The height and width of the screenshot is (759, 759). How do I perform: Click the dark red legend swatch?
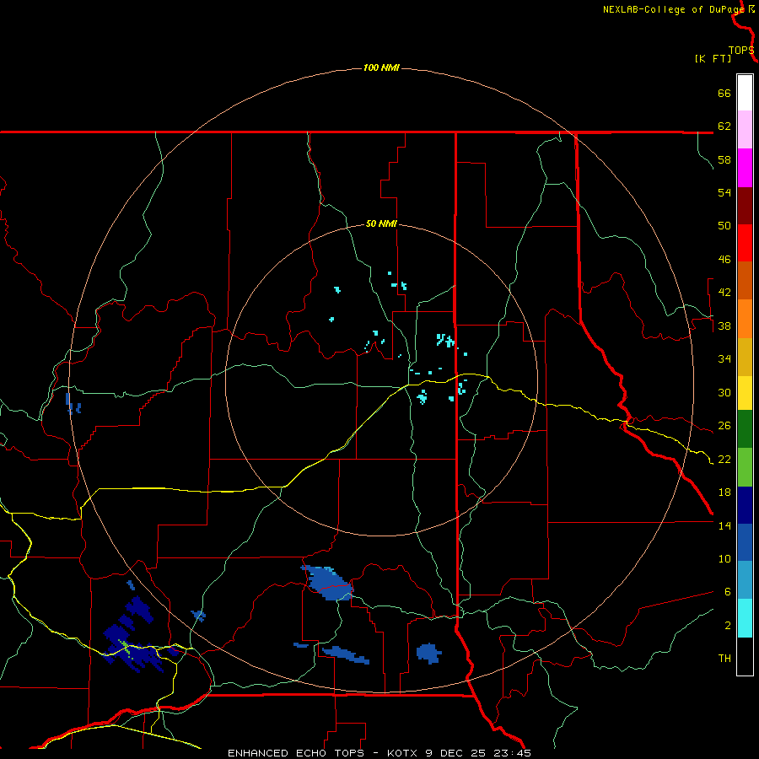click(x=745, y=206)
